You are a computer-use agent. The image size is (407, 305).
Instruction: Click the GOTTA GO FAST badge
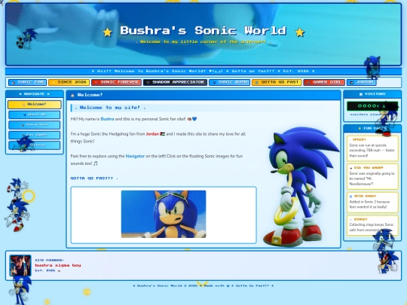pos(277,82)
